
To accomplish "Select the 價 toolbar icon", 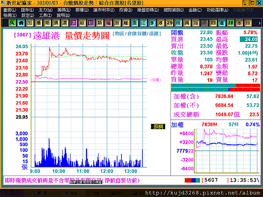I will pos(56,23).
